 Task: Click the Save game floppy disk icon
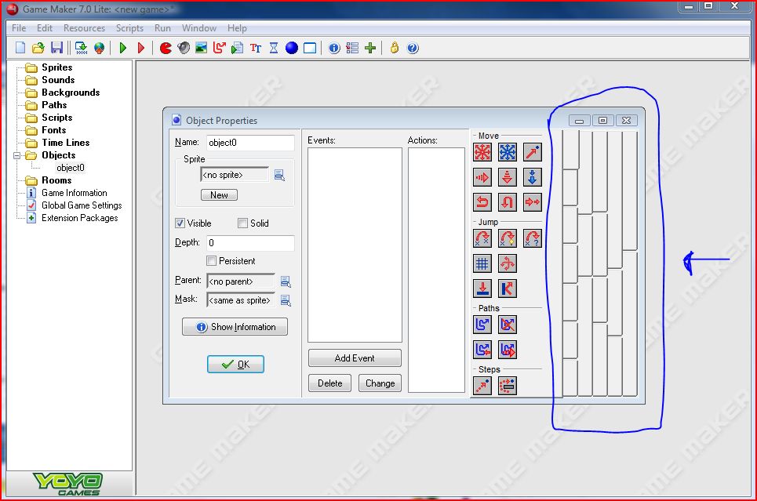(x=56, y=48)
